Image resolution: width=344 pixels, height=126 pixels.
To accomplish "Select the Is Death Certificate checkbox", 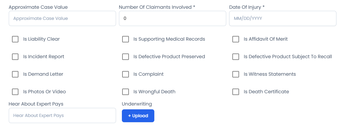I will [236, 92].
